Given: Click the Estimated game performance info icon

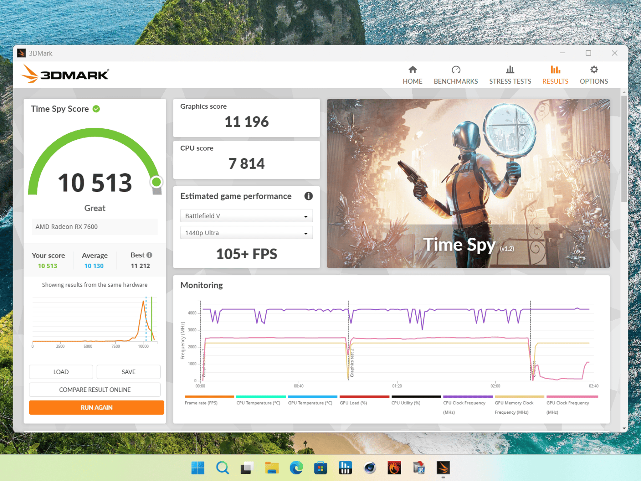Looking at the screenshot, I should pyautogui.click(x=308, y=196).
